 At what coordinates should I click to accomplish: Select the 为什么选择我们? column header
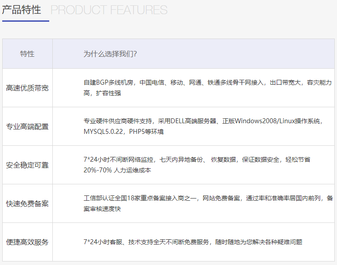[x=110, y=54]
